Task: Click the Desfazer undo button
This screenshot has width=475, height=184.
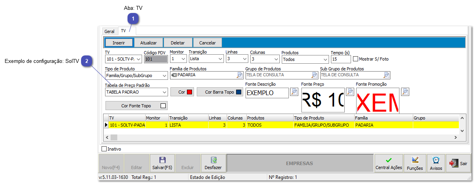Action: pos(213,163)
